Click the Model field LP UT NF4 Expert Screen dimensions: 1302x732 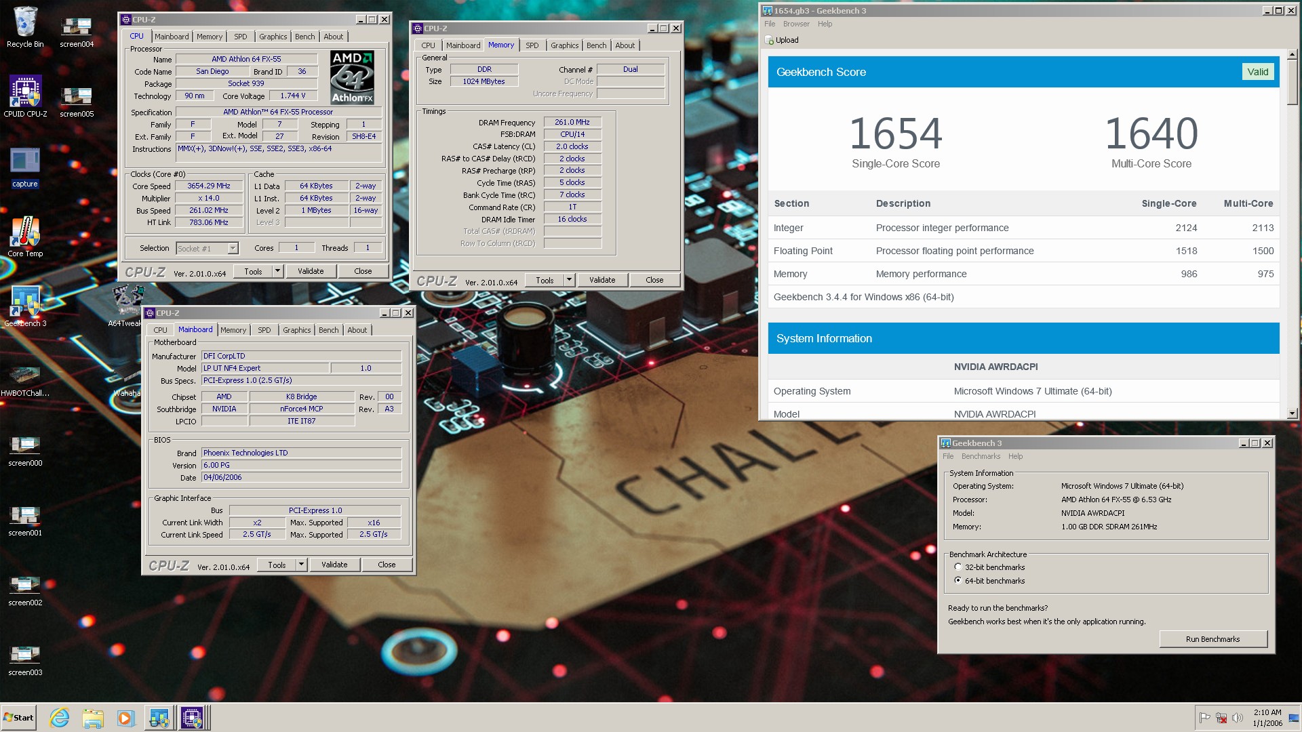click(x=265, y=368)
